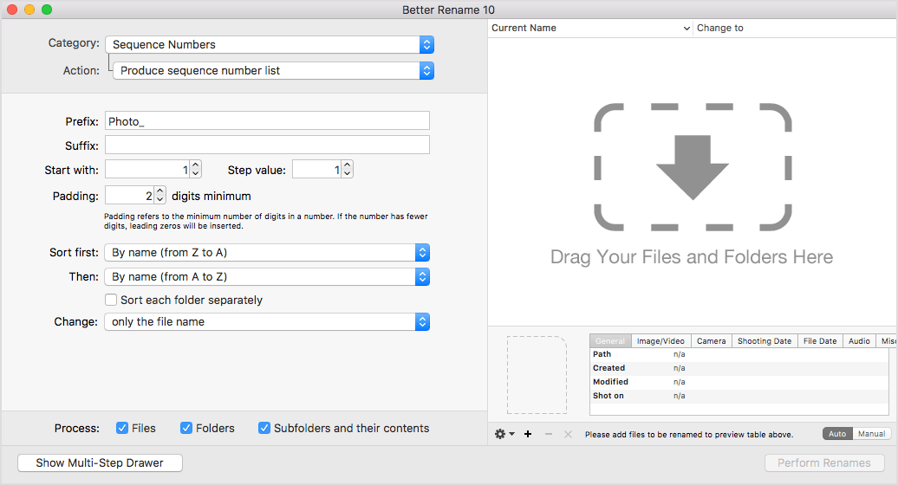Screen dimensions: 898x485
Task: Open the Sort first dropdown
Action: (x=267, y=252)
